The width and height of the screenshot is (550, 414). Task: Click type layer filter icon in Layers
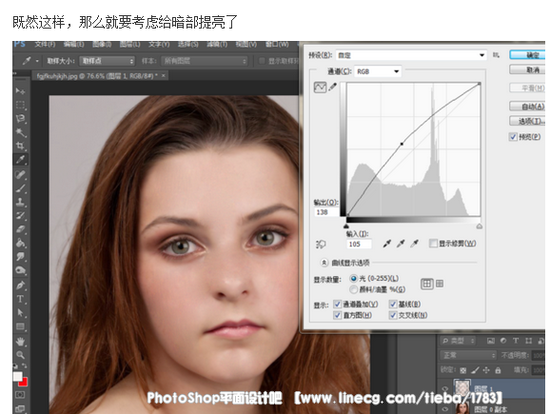pyautogui.click(x=516, y=341)
